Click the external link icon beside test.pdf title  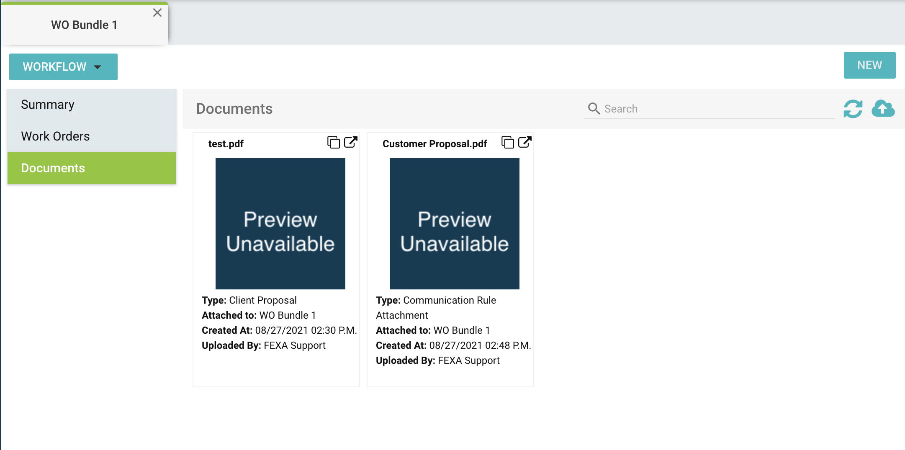pos(351,142)
